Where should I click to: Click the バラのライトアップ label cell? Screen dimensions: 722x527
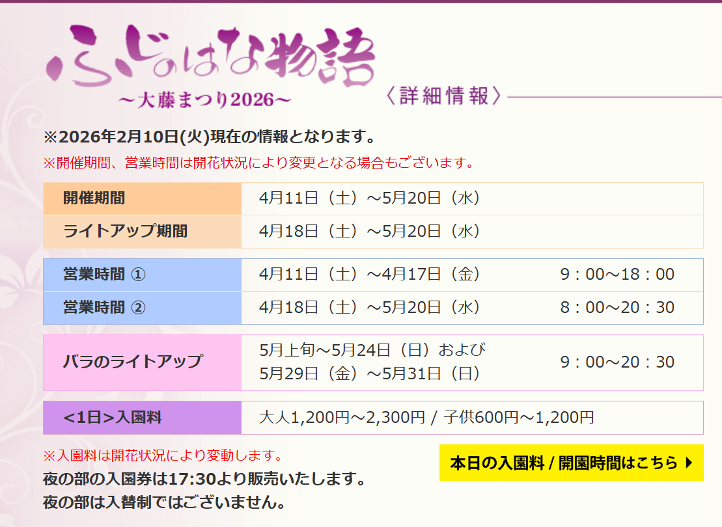point(133,362)
